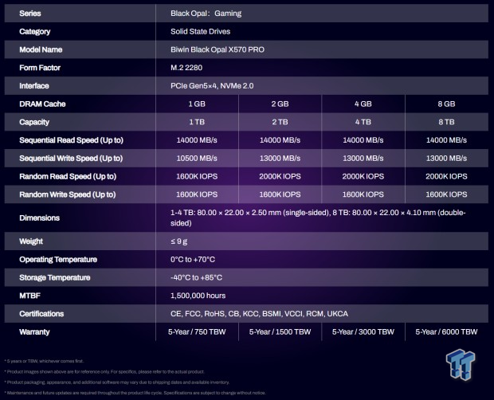Click the Form Factor label
The height and width of the screenshot is (400, 494).
click(x=40, y=68)
